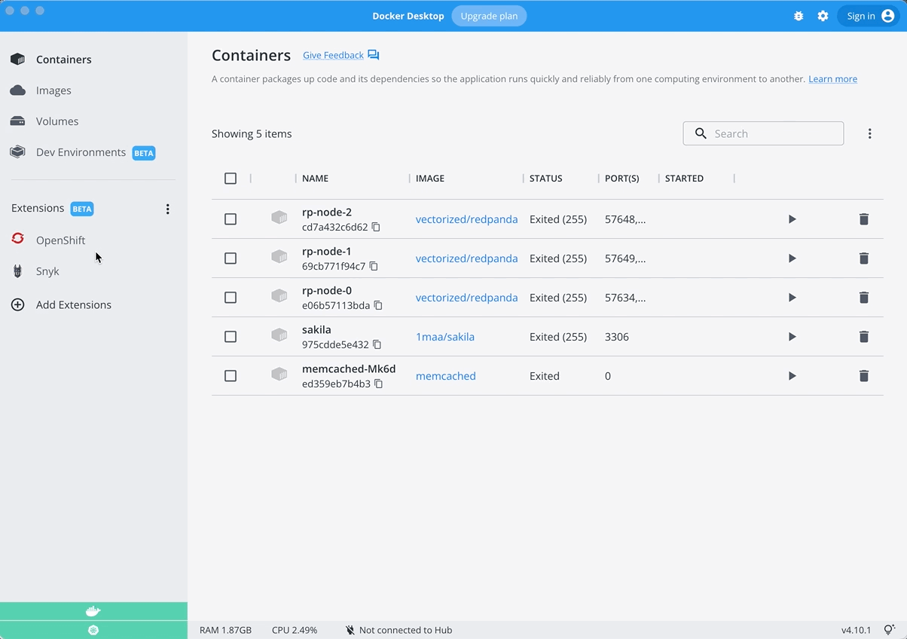Screen dimensions: 907x639
Task: Copy memcached-Mk6d container ID ed359eb7b4b3
Action: (379, 384)
